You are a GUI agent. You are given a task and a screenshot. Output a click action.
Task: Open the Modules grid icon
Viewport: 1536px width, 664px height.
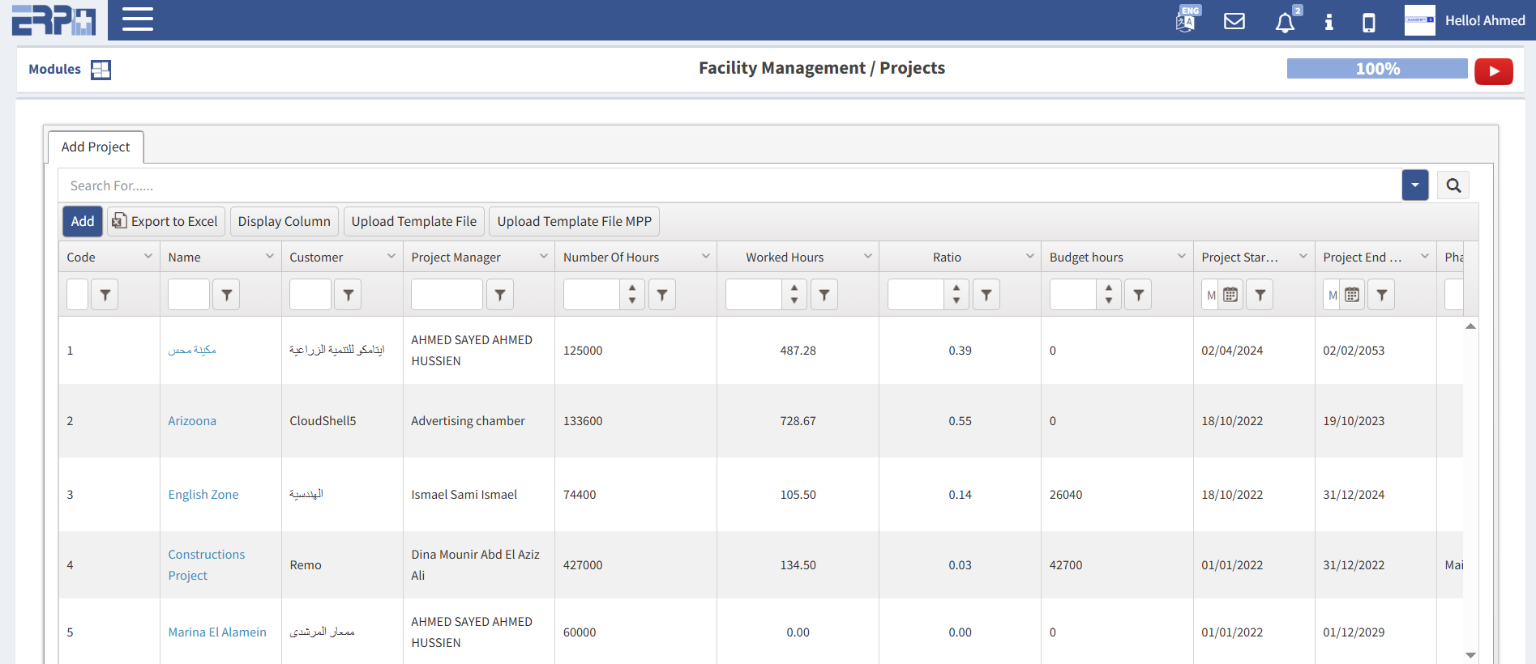101,70
